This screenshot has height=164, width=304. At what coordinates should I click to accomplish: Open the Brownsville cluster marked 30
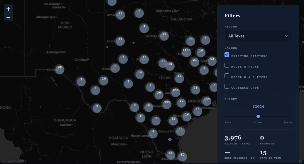pos(182,156)
